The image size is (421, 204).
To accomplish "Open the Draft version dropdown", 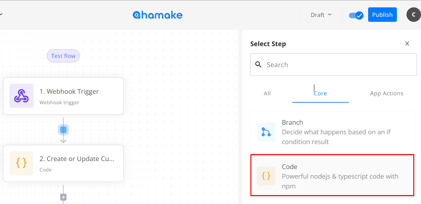I will tap(321, 15).
